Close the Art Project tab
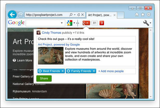 114,15
